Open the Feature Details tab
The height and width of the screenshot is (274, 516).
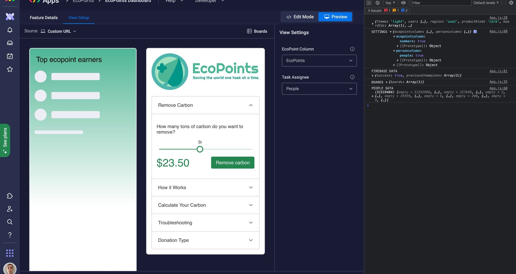(x=44, y=17)
